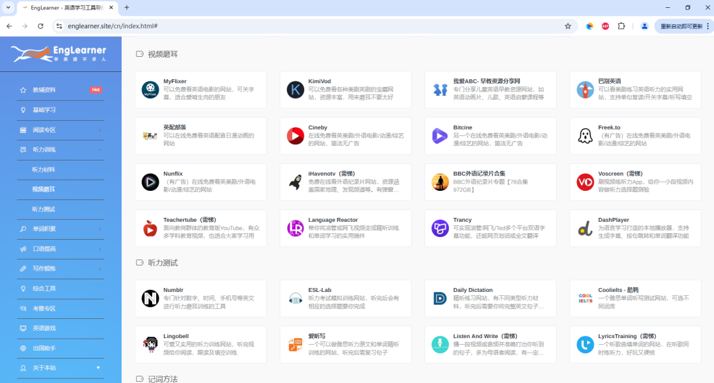Open the Chrome extensions puzzle icon

point(621,26)
